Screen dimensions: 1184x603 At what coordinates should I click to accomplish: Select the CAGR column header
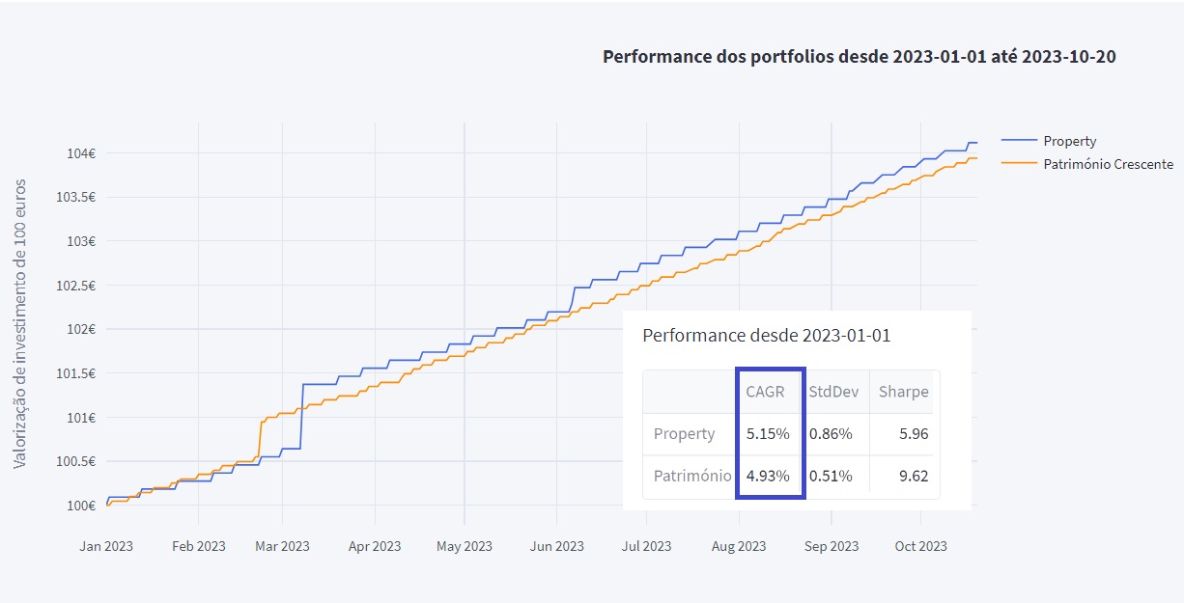pyautogui.click(x=765, y=392)
